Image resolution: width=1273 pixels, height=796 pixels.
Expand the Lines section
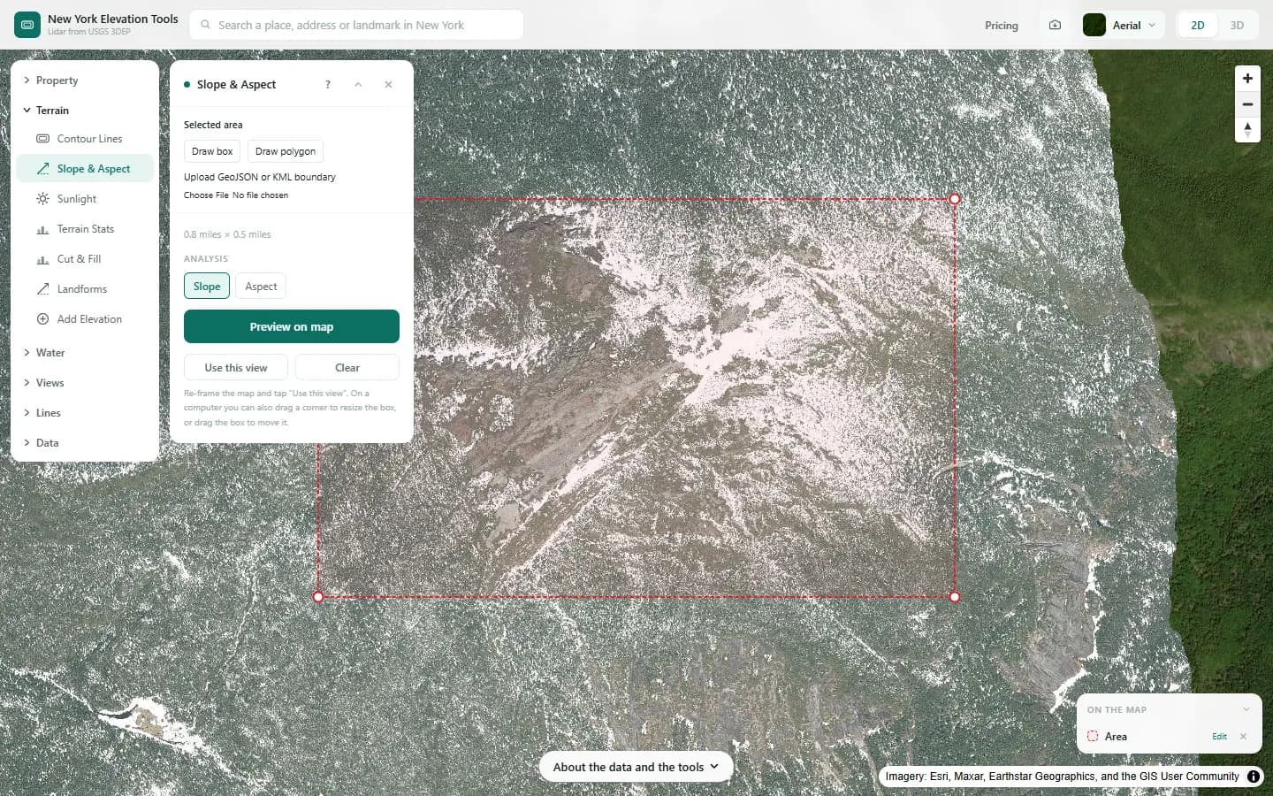(85, 413)
